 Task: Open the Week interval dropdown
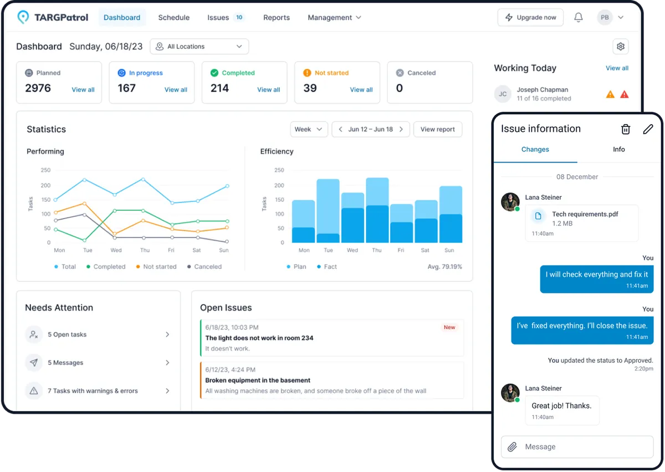[309, 129]
